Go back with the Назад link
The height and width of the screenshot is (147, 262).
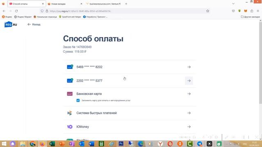[x=34, y=24]
